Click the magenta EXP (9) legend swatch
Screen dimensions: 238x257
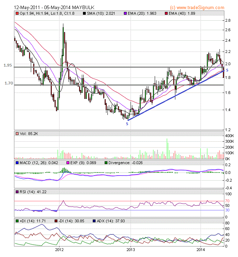[x=68, y=163]
